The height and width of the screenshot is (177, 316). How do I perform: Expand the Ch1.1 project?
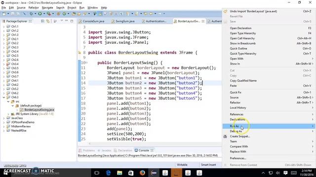3,27
